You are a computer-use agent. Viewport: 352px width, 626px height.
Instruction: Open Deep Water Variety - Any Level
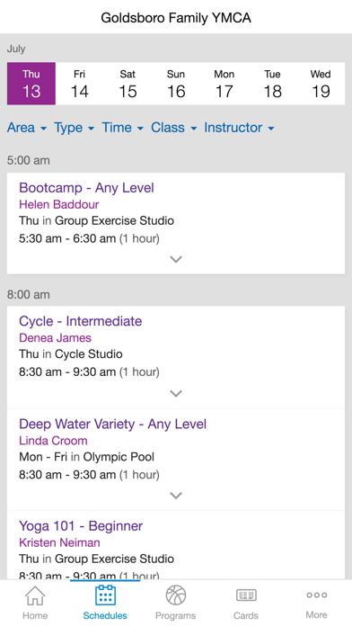113,424
